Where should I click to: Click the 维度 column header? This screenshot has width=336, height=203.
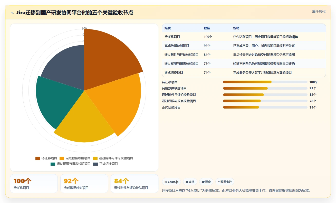[x=168, y=28]
